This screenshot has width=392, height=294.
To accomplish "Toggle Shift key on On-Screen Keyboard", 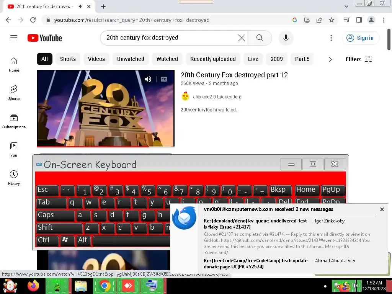I will 59,228.
